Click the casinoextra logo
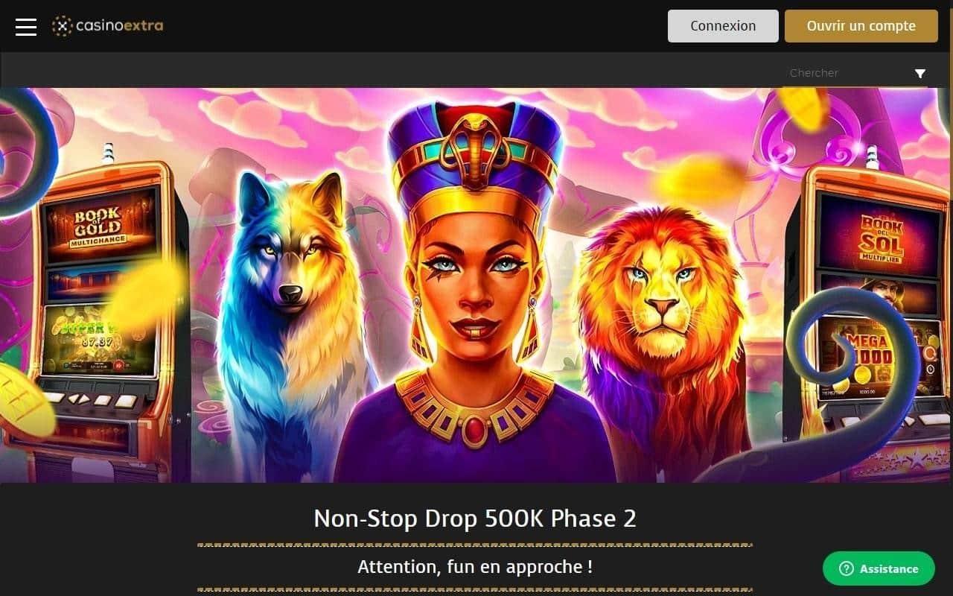Image resolution: width=953 pixels, height=596 pixels. (x=108, y=26)
